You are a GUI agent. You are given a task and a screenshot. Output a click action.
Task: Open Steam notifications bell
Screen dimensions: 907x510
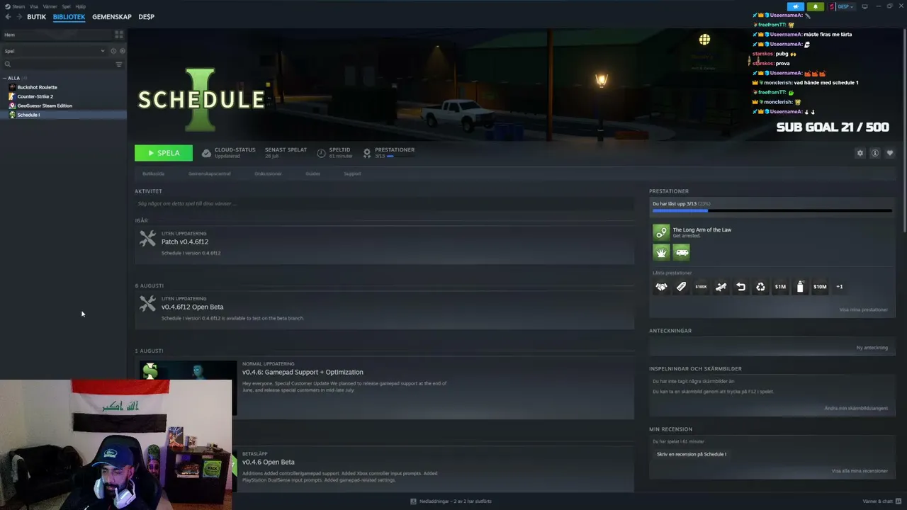[x=816, y=6]
